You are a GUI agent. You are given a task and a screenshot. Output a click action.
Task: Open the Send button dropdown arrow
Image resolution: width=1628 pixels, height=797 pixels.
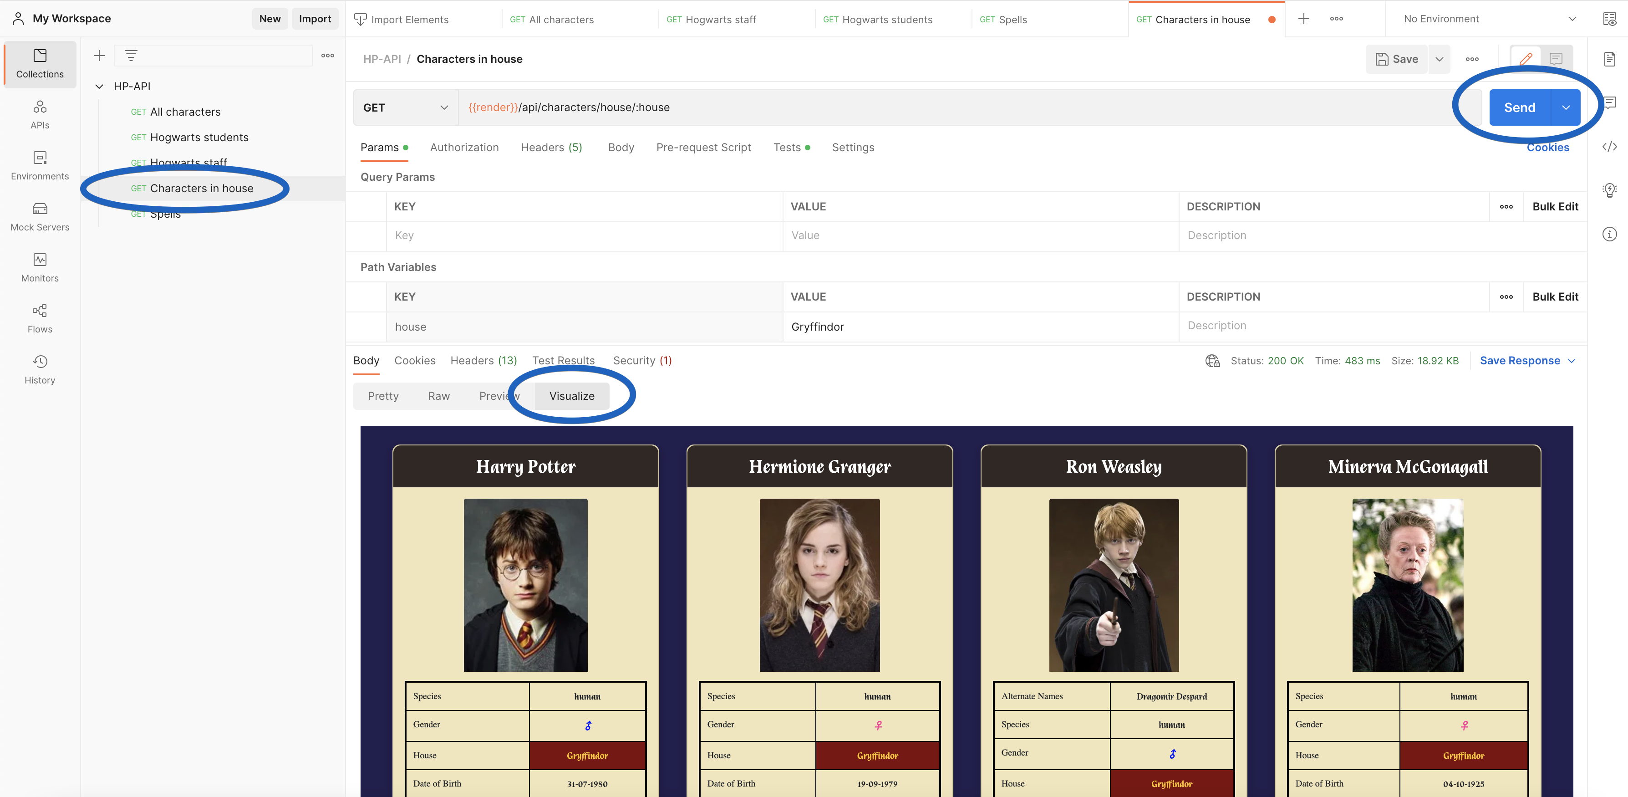(x=1566, y=107)
